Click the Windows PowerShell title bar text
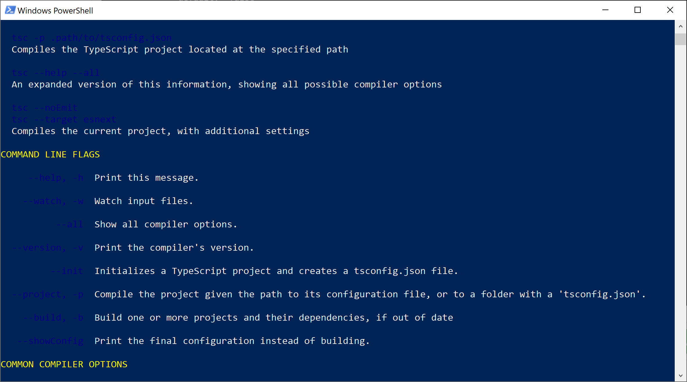This screenshot has width=687, height=382. [x=56, y=10]
